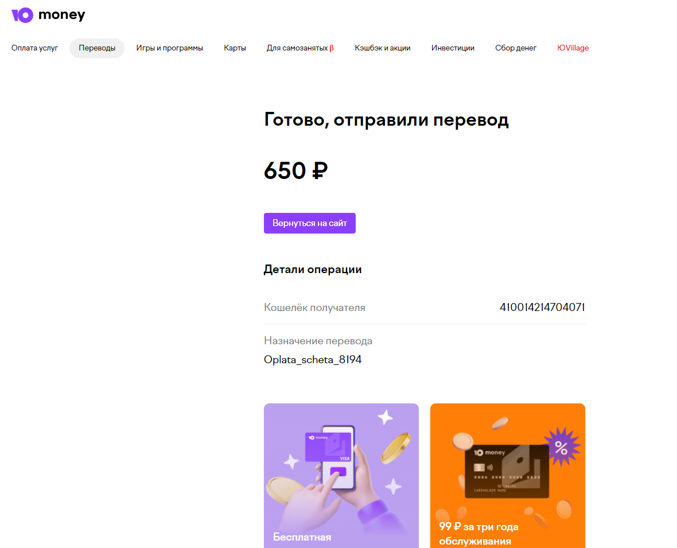This screenshot has width=677, height=548.
Task: Open the Бесплатная purple promo banner
Action: click(x=341, y=476)
